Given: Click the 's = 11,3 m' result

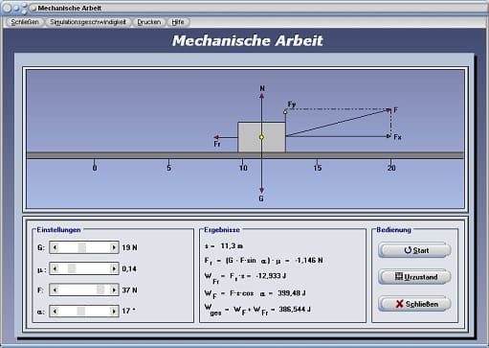Looking at the screenshot, I should point(224,245).
